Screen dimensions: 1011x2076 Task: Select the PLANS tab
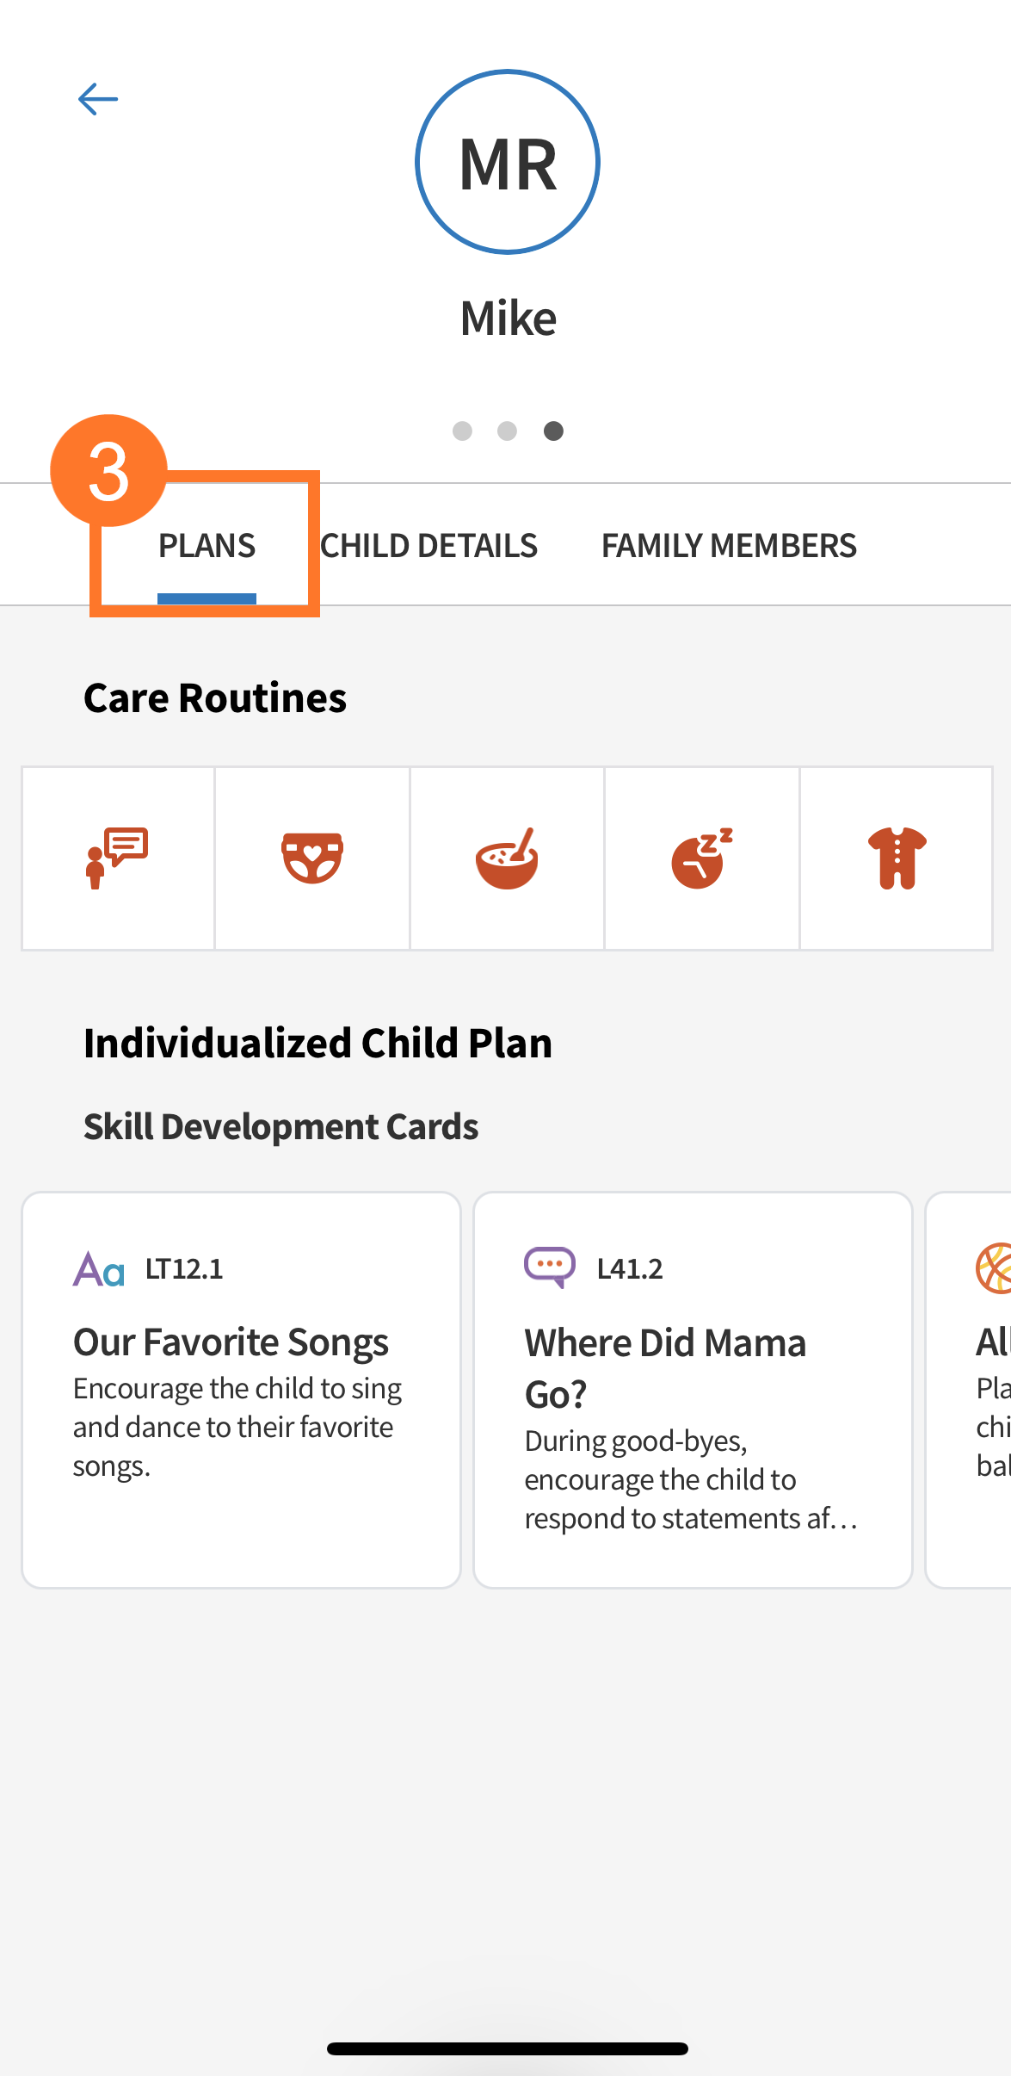coord(207,544)
